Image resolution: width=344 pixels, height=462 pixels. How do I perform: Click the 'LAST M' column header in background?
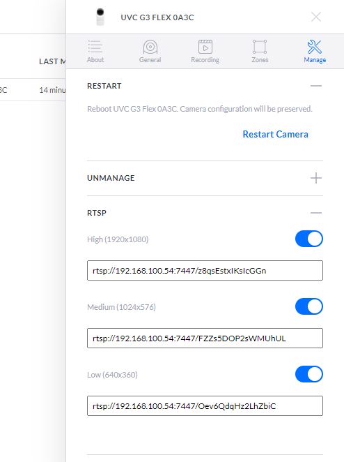[52, 61]
